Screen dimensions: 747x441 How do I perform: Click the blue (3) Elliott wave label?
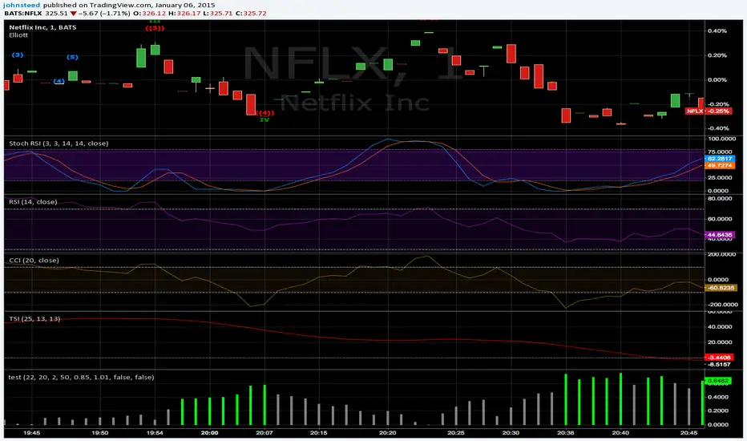pyautogui.click(x=18, y=55)
